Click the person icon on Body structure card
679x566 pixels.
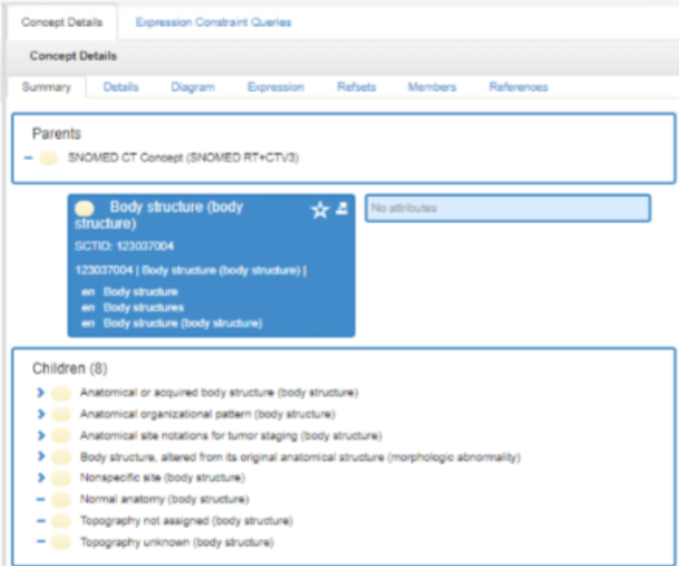(x=341, y=209)
